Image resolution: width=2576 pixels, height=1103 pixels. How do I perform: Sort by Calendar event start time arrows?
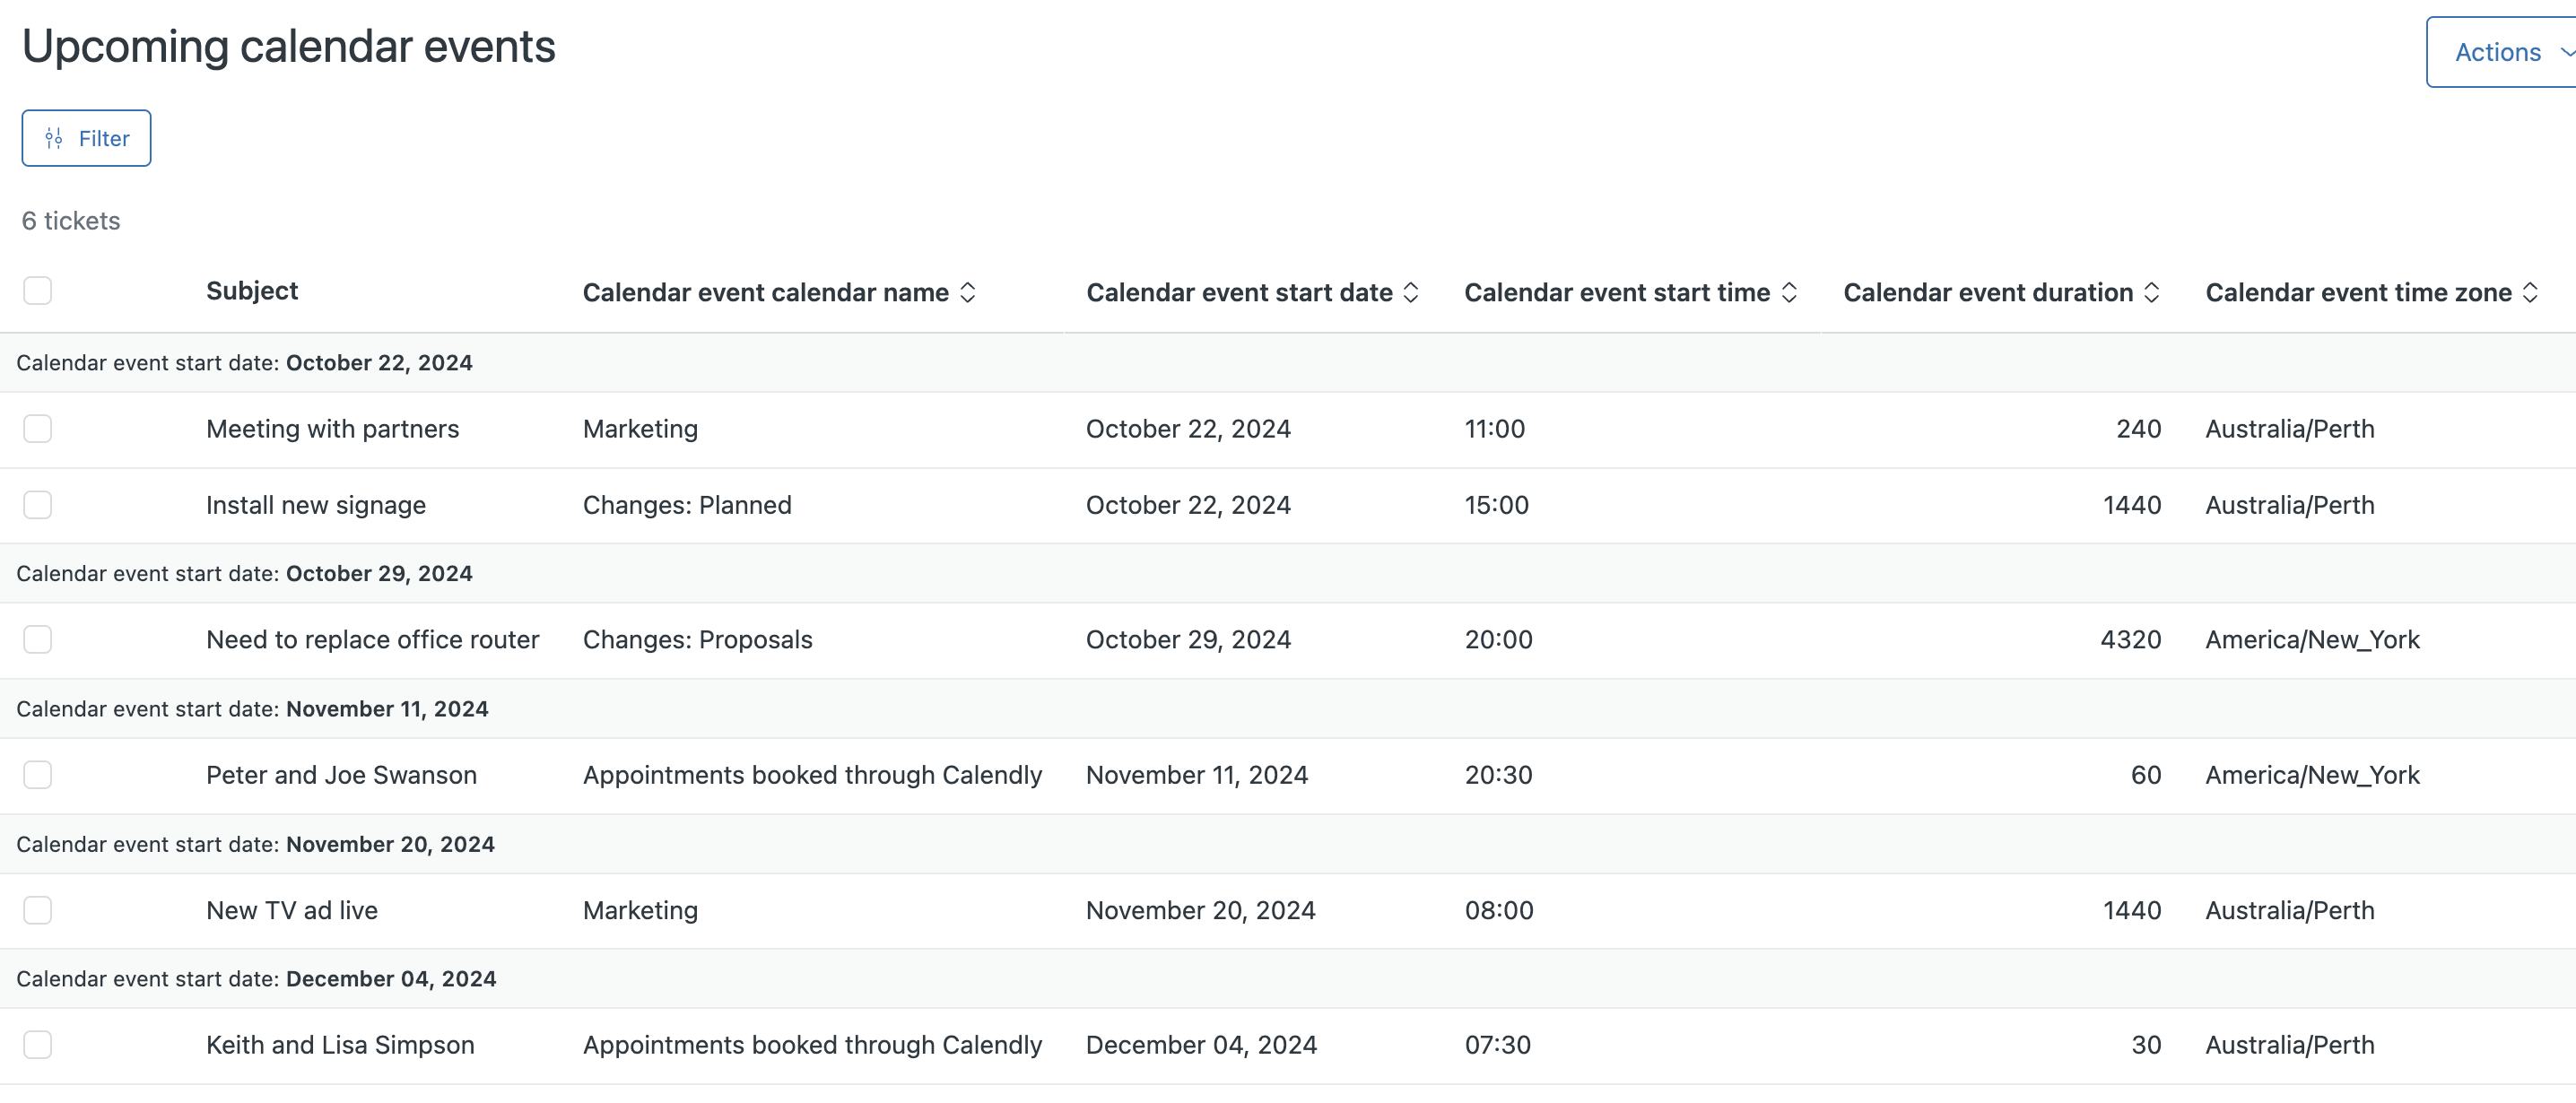[1789, 293]
